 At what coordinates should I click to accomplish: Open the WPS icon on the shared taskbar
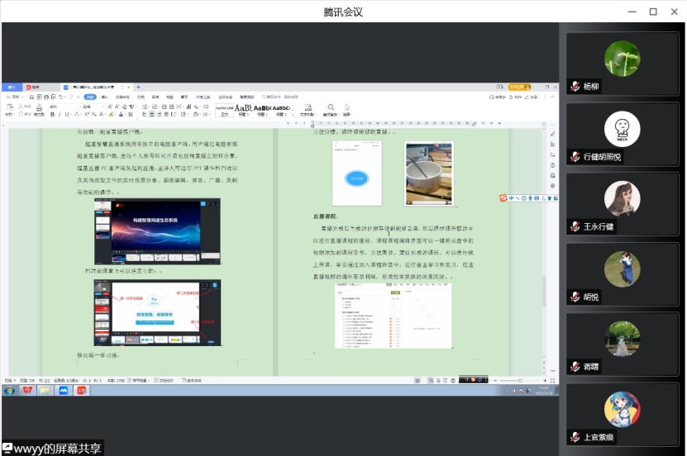27,390
